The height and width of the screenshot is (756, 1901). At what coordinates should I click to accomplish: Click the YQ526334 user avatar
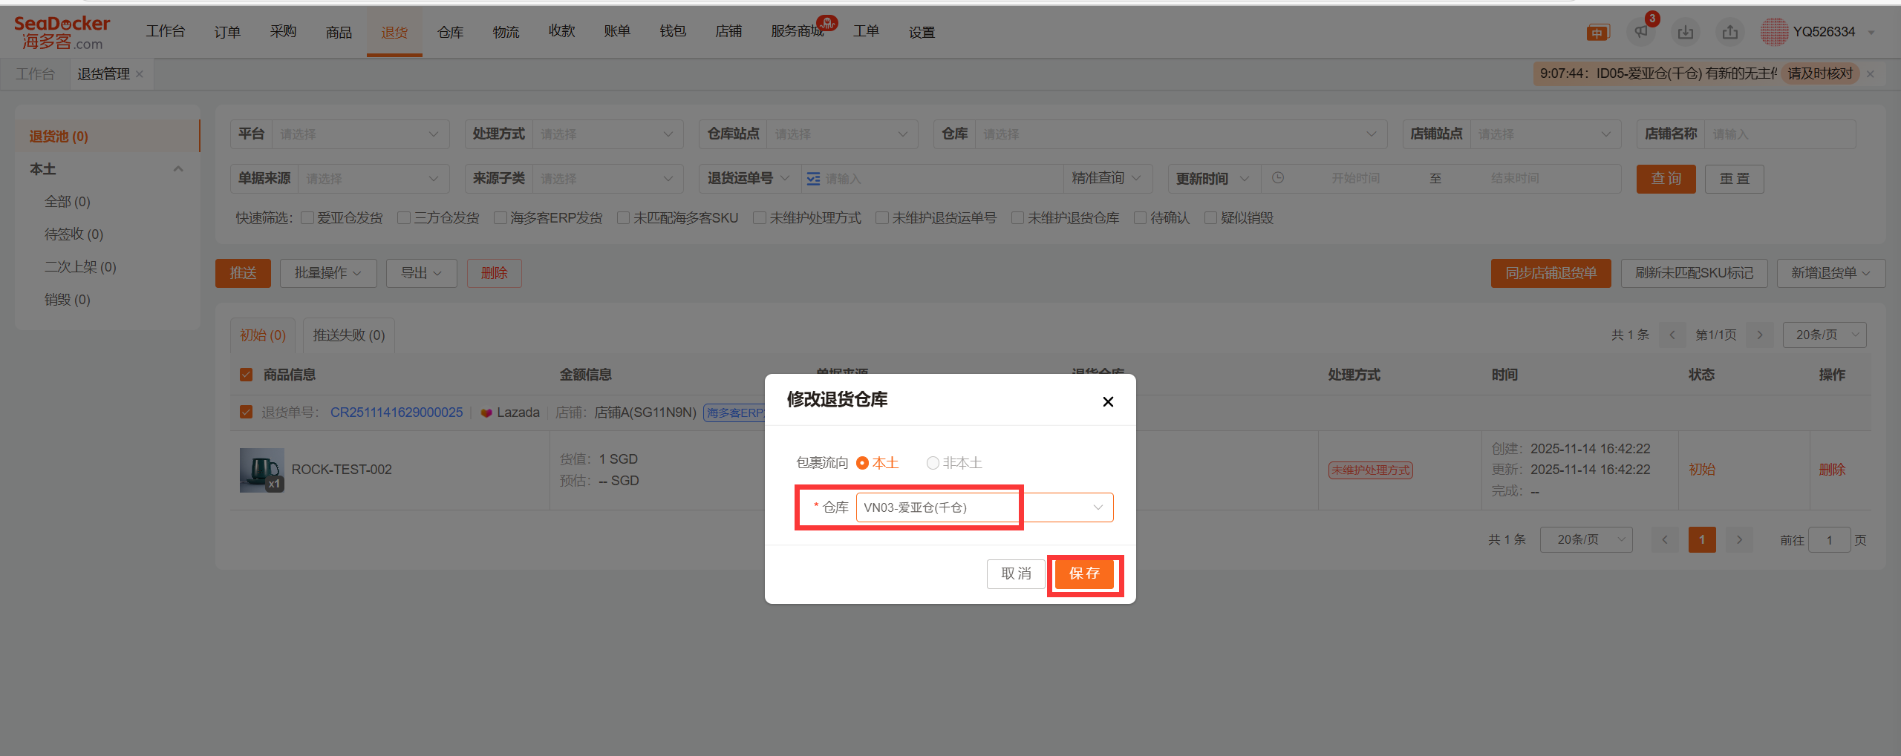[x=1774, y=32]
